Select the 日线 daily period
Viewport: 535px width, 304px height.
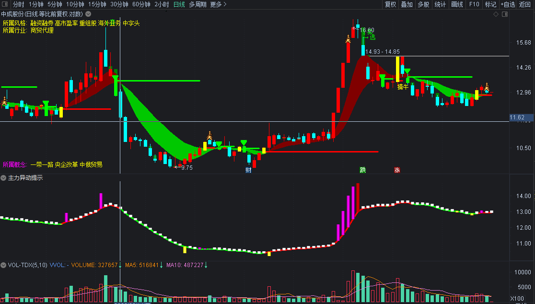click(179, 4)
